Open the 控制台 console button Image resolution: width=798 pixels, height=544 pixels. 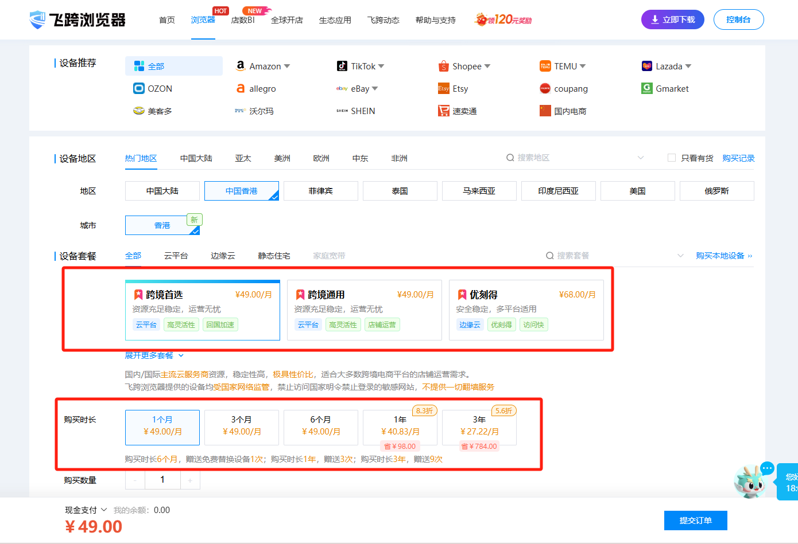click(739, 19)
